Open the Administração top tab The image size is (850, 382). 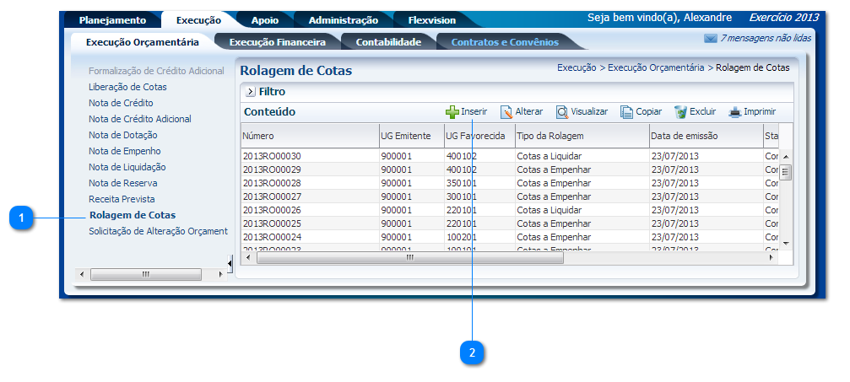pyautogui.click(x=343, y=20)
